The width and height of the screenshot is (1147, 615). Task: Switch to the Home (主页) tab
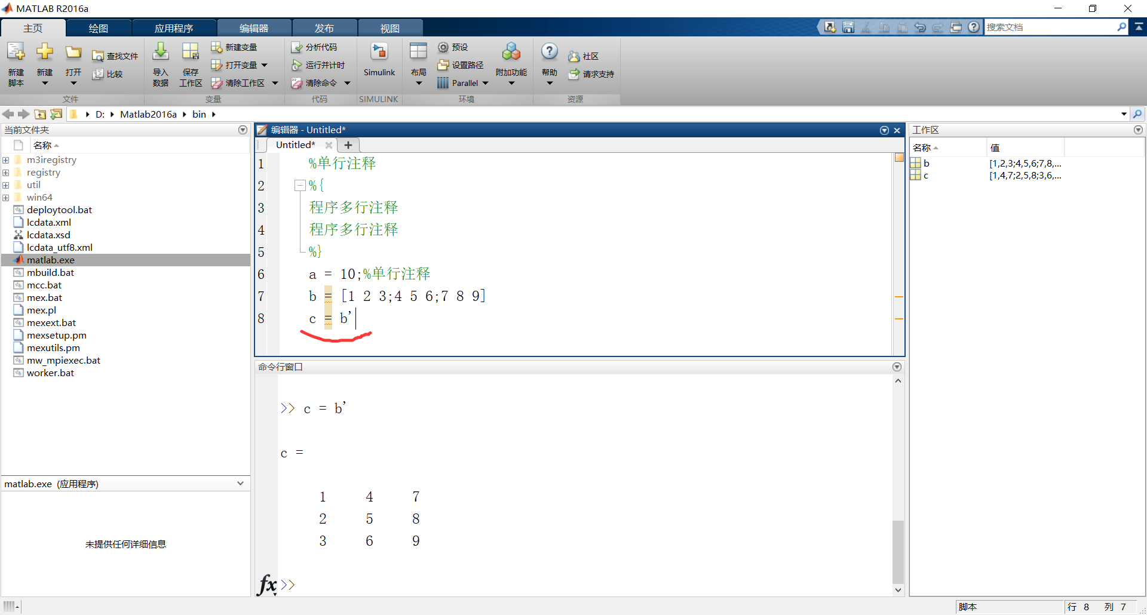(33, 28)
